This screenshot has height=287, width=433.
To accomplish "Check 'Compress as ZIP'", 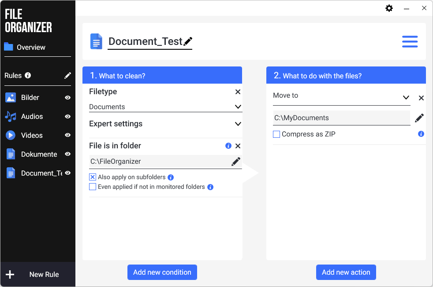I will (276, 134).
